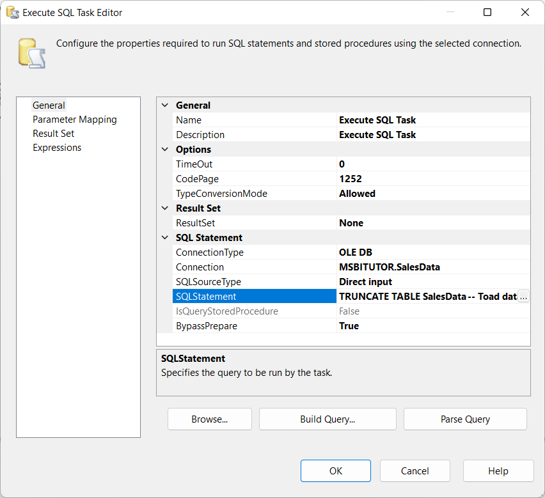Open the General page in left pane
This screenshot has height=498, width=545.
coord(49,105)
